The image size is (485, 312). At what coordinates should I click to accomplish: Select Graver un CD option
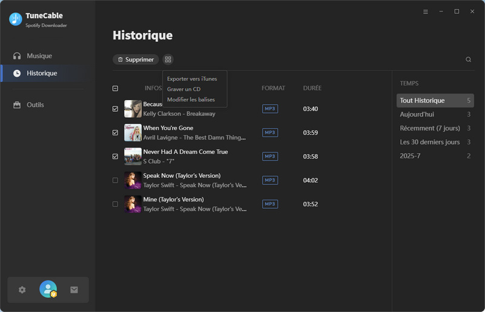coord(184,89)
